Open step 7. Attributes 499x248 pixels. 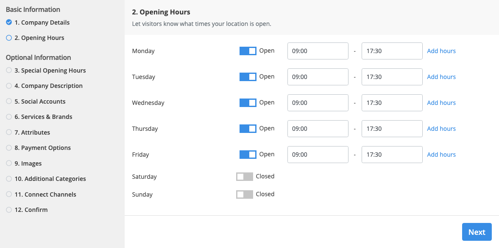pos(32,132)
